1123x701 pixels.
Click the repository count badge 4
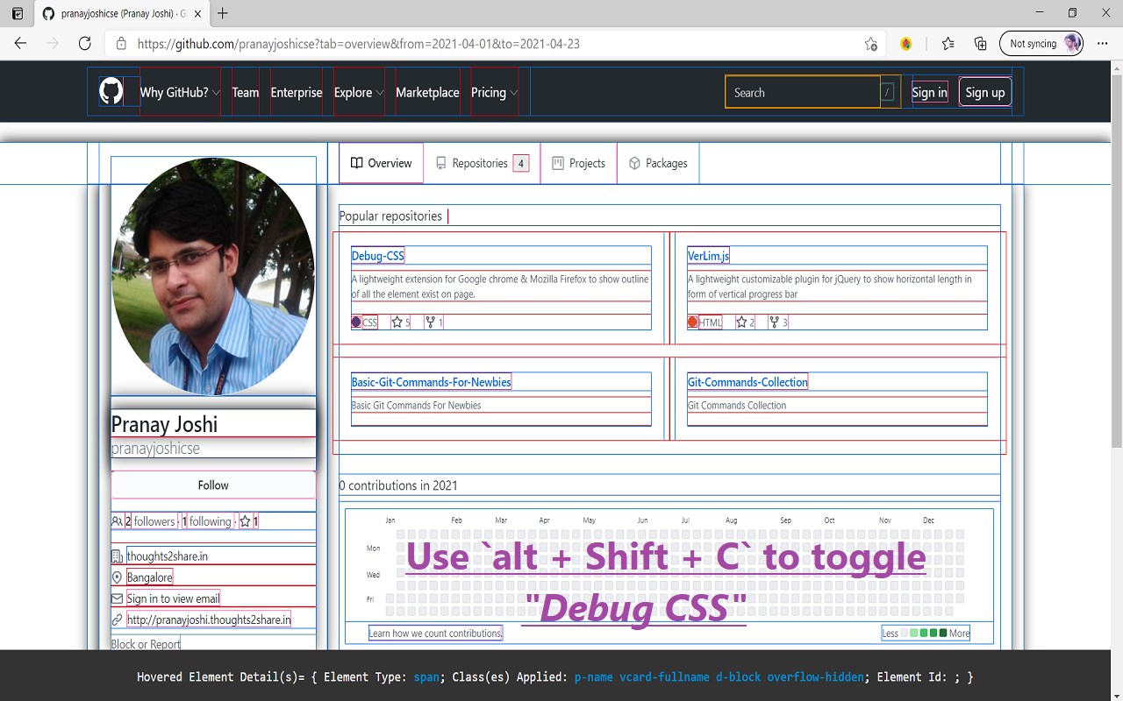[x=521, y=163]
